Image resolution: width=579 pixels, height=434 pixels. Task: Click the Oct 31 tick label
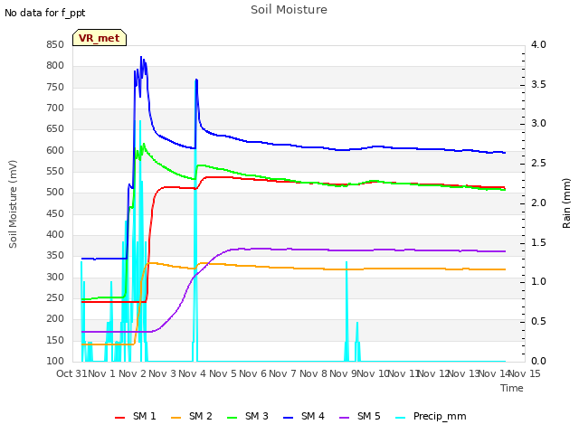pos(71,373)
